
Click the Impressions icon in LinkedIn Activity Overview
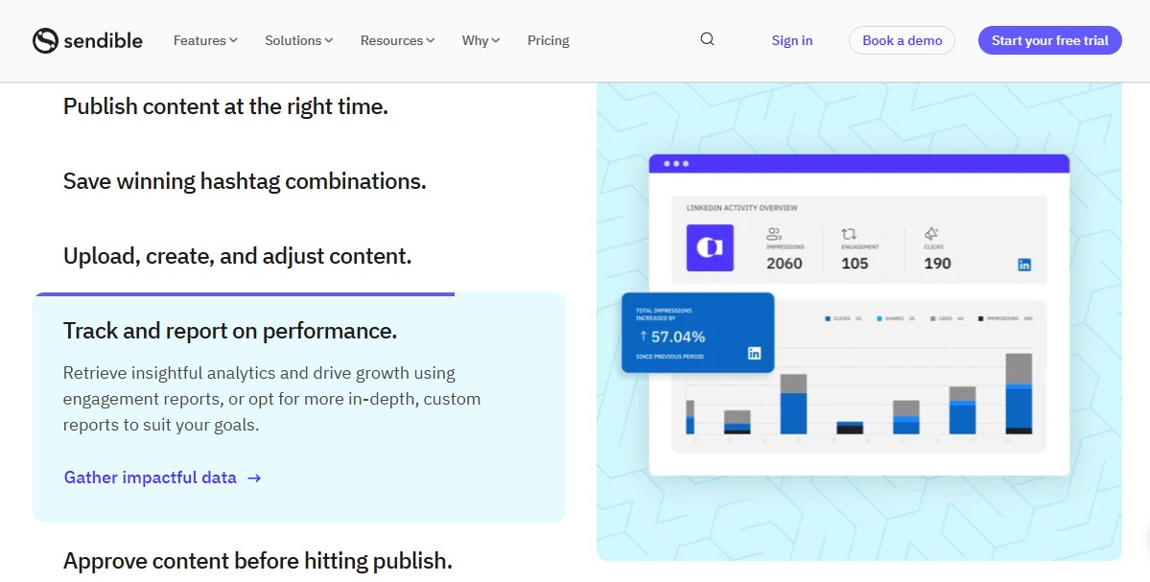tap(774, 234)
